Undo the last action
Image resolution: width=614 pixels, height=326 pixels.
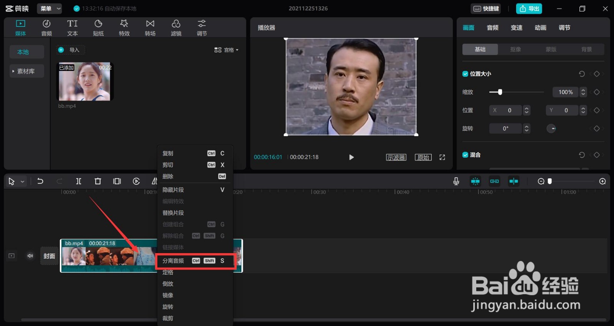coord(40,181)
